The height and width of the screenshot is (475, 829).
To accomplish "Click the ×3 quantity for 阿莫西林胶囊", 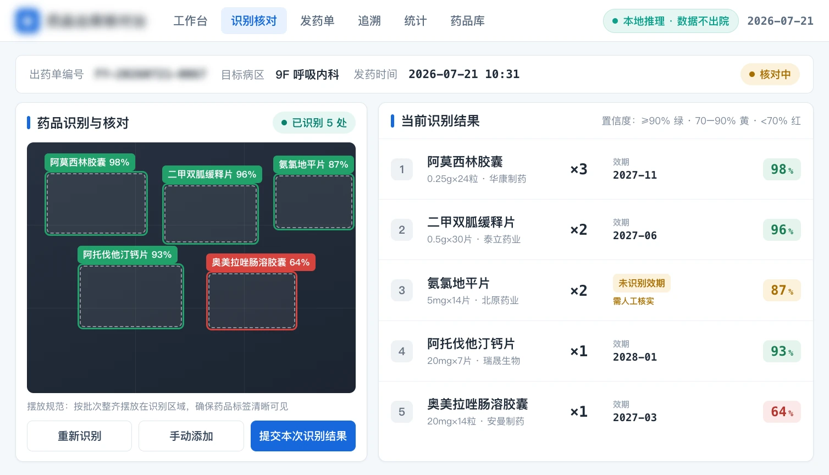I will (x=579, y=169).
